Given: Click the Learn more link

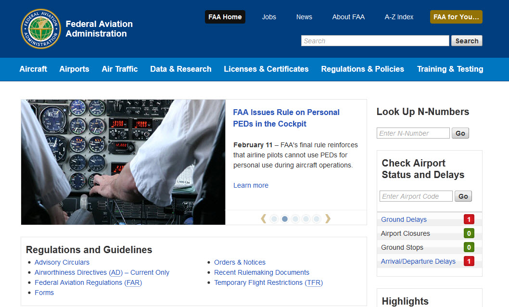Looking at the screenshot, I should pos(251,185).
